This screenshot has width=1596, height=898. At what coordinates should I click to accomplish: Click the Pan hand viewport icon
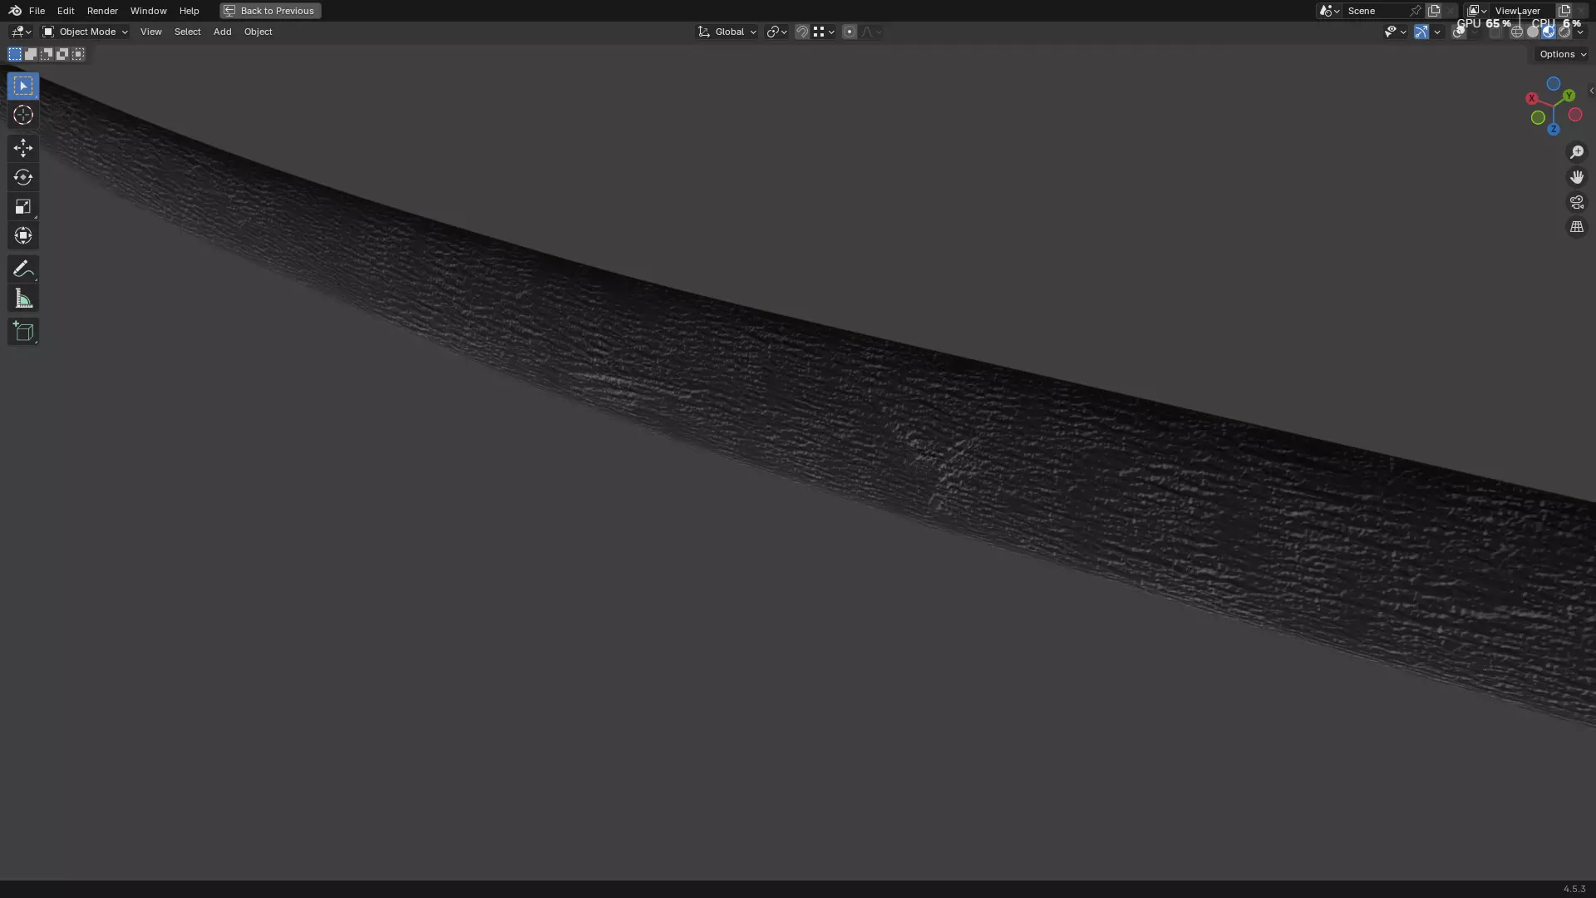[x=1577, y=177]
